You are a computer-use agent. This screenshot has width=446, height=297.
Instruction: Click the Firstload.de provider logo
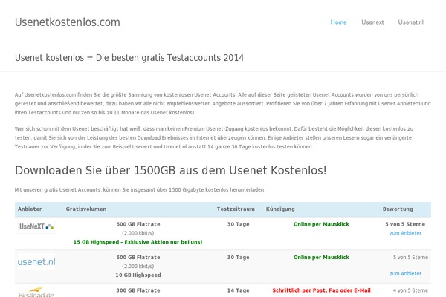[36, 292]
